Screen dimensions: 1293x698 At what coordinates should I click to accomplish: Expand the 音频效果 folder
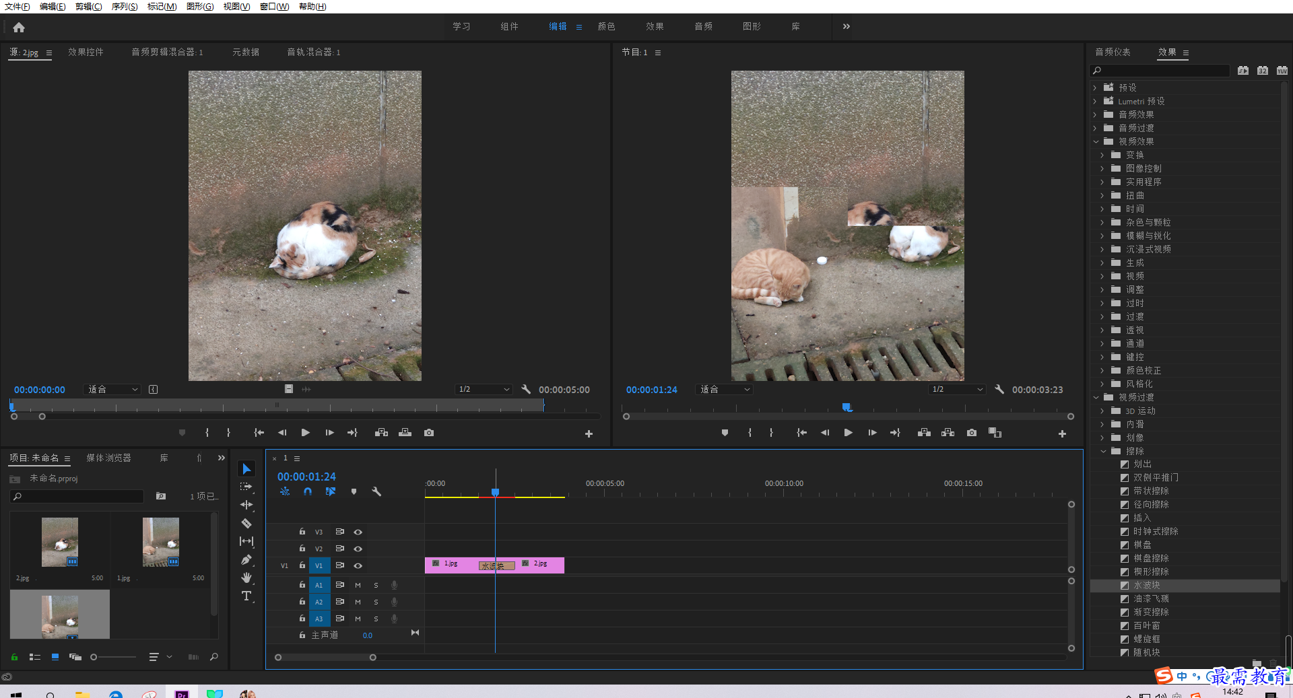tap(1095, 114)
